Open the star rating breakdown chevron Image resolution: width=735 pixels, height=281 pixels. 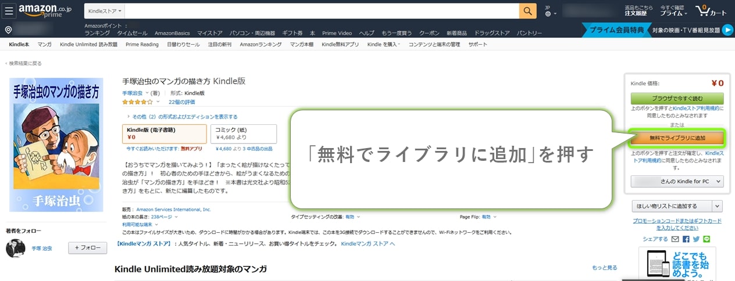158,102
